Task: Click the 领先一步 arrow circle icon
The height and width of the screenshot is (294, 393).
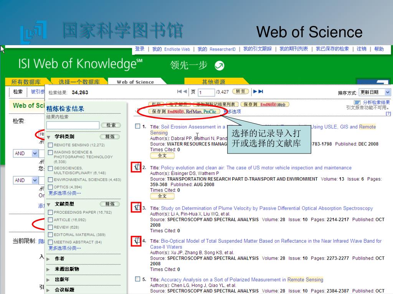Action: 220,66
